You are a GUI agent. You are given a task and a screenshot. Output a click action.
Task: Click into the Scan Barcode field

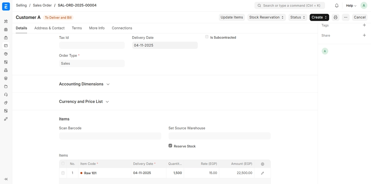click(x=110, y=136)
